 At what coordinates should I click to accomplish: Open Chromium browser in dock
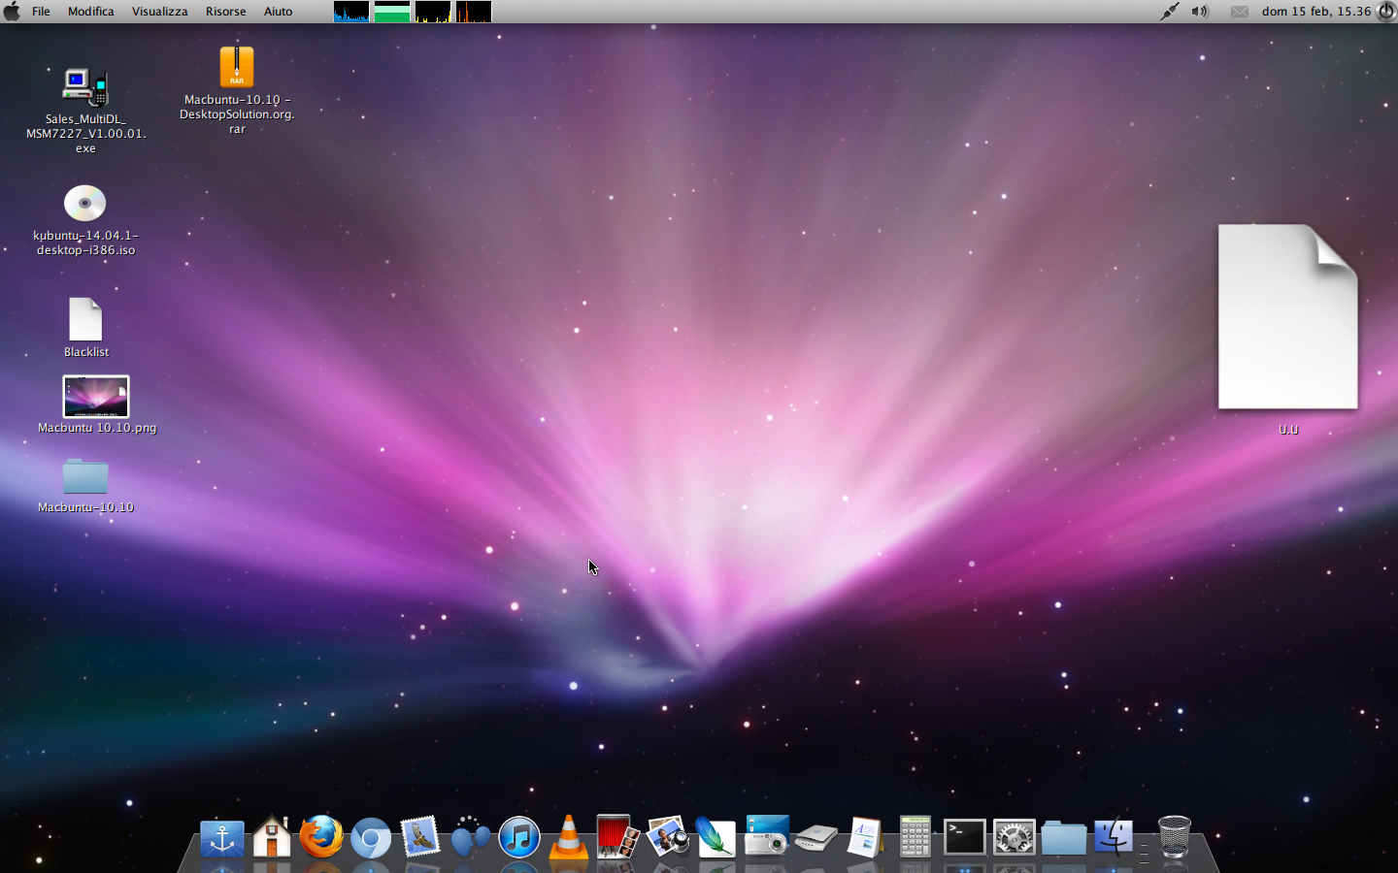(371, 838)
